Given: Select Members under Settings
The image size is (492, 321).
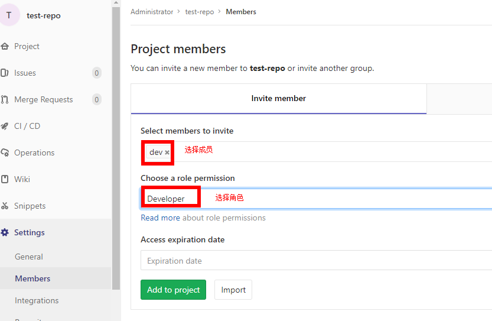Looking at the screenshot, I should (32, 278).
